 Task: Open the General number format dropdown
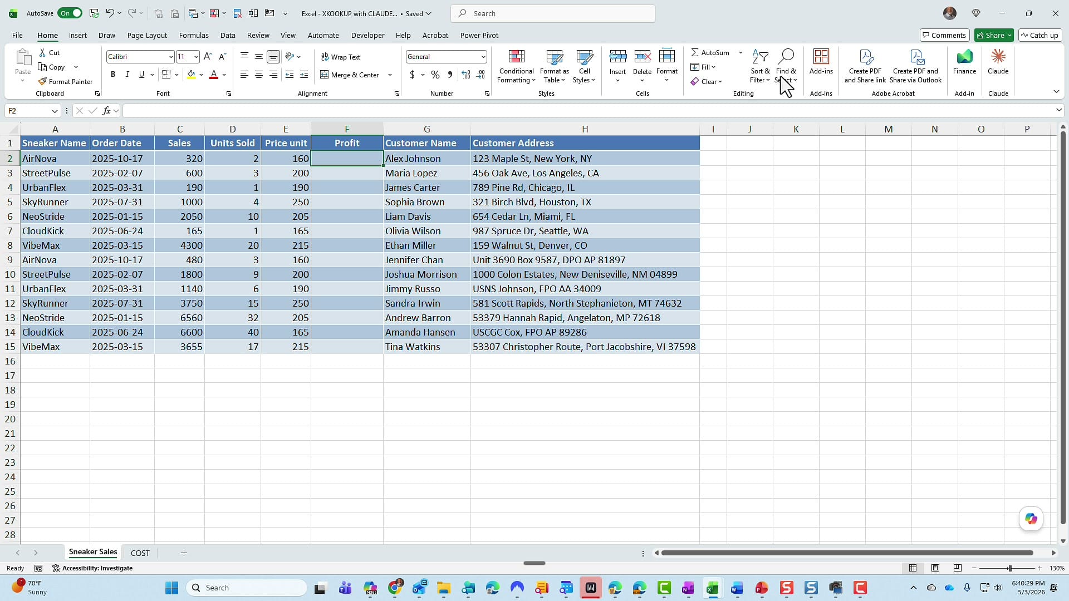click(483, 57)
